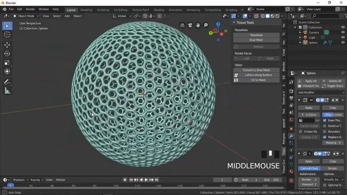347x195 pixels.
Task: Select the Scale tool
Action: 7,63
